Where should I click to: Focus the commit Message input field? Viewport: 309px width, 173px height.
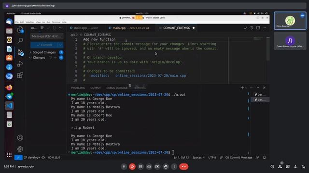47,37
